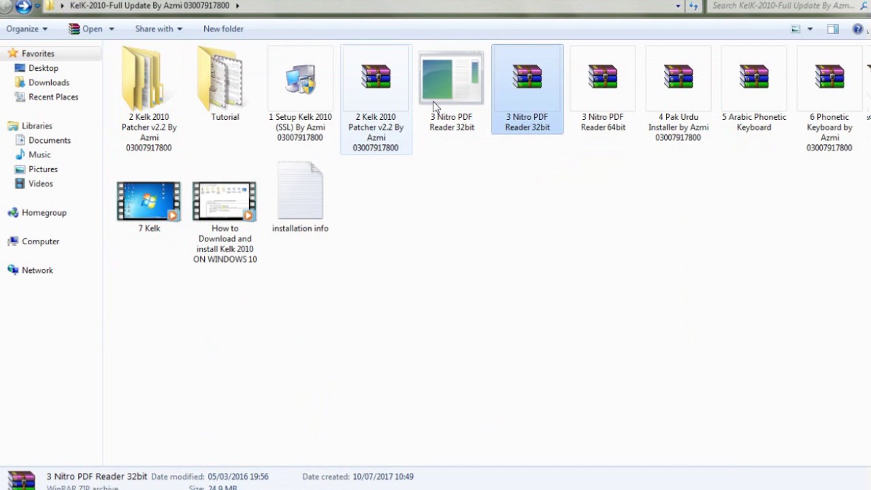Open the Documents library

point(49,140)
